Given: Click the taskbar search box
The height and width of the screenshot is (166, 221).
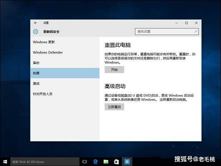Looking at the screenshot, I should tap(44, 162).
